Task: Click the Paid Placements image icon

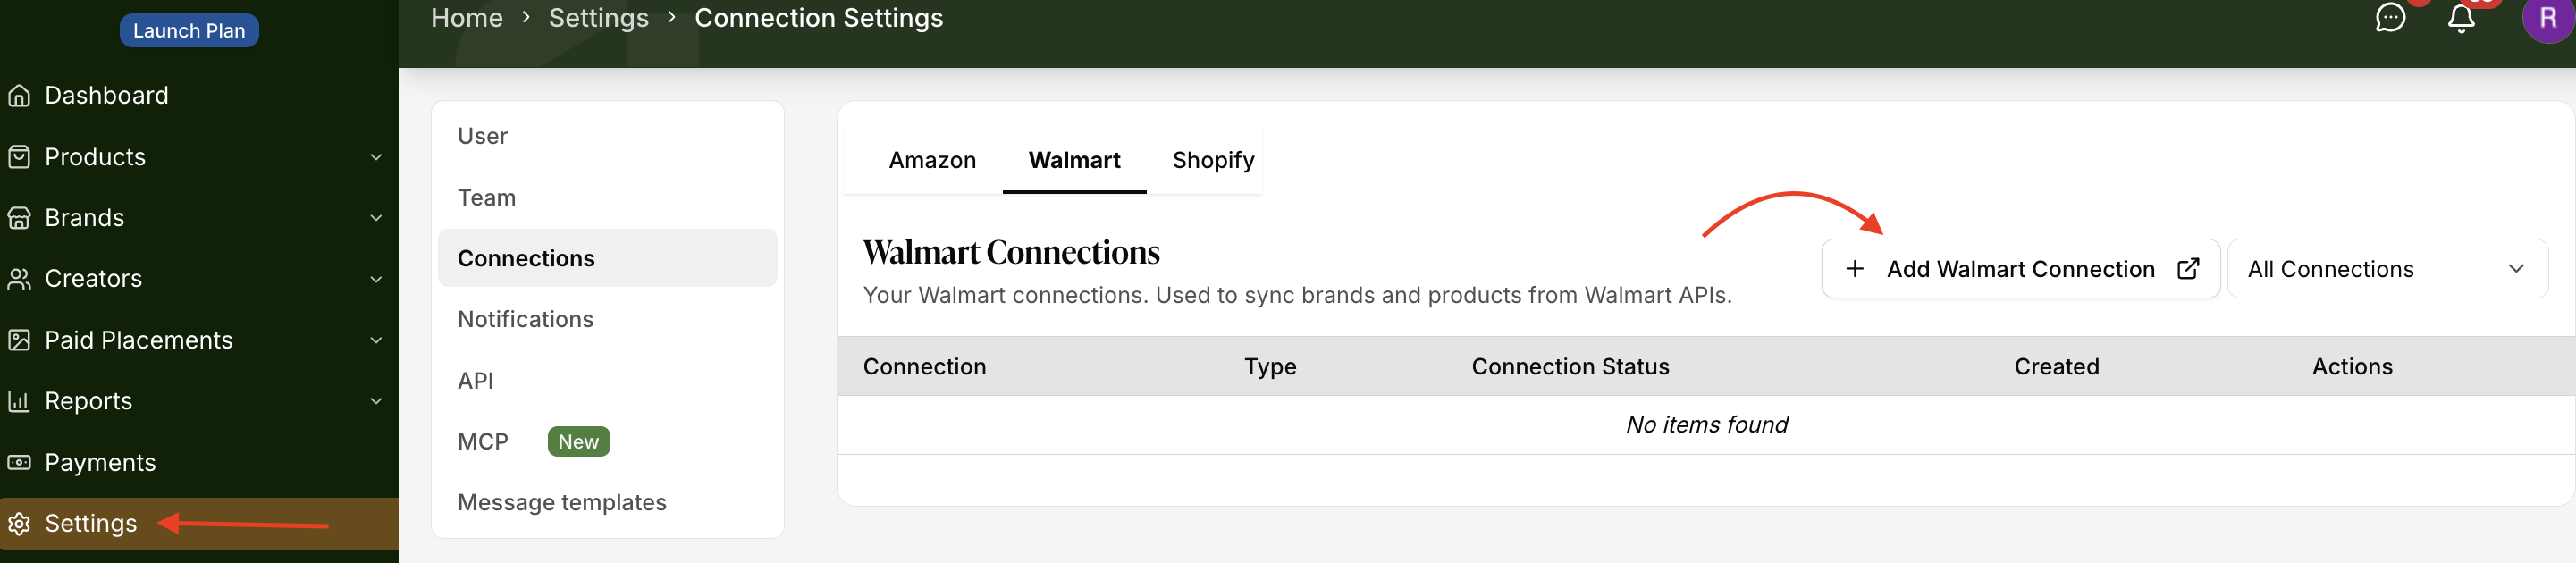Action: pos(19,340)
